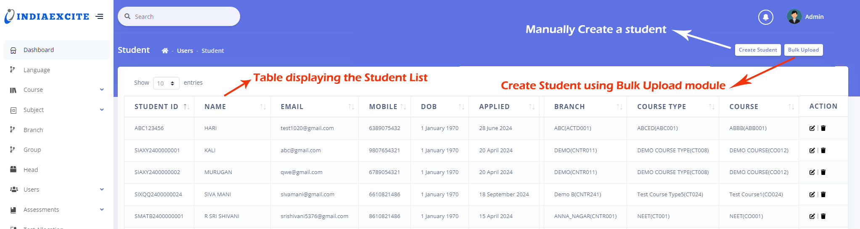Open Branch in the sidebar

(33, 130)
